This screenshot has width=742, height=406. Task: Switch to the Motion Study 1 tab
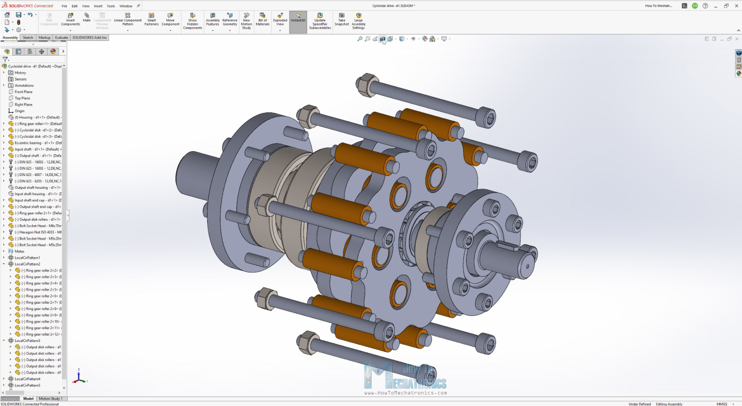coord(51,399)
